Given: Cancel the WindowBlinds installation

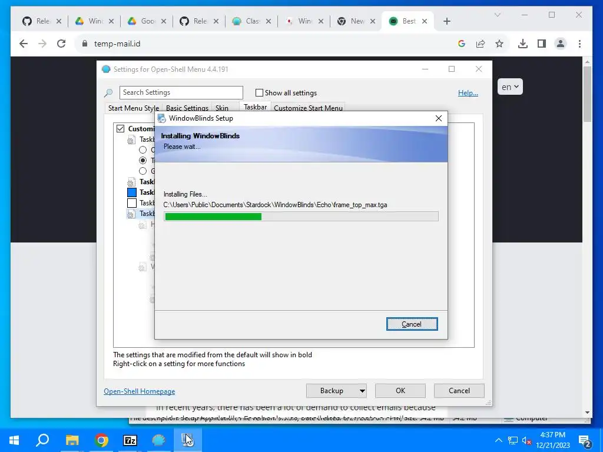Looking at the screenshot, I should 412,324.
